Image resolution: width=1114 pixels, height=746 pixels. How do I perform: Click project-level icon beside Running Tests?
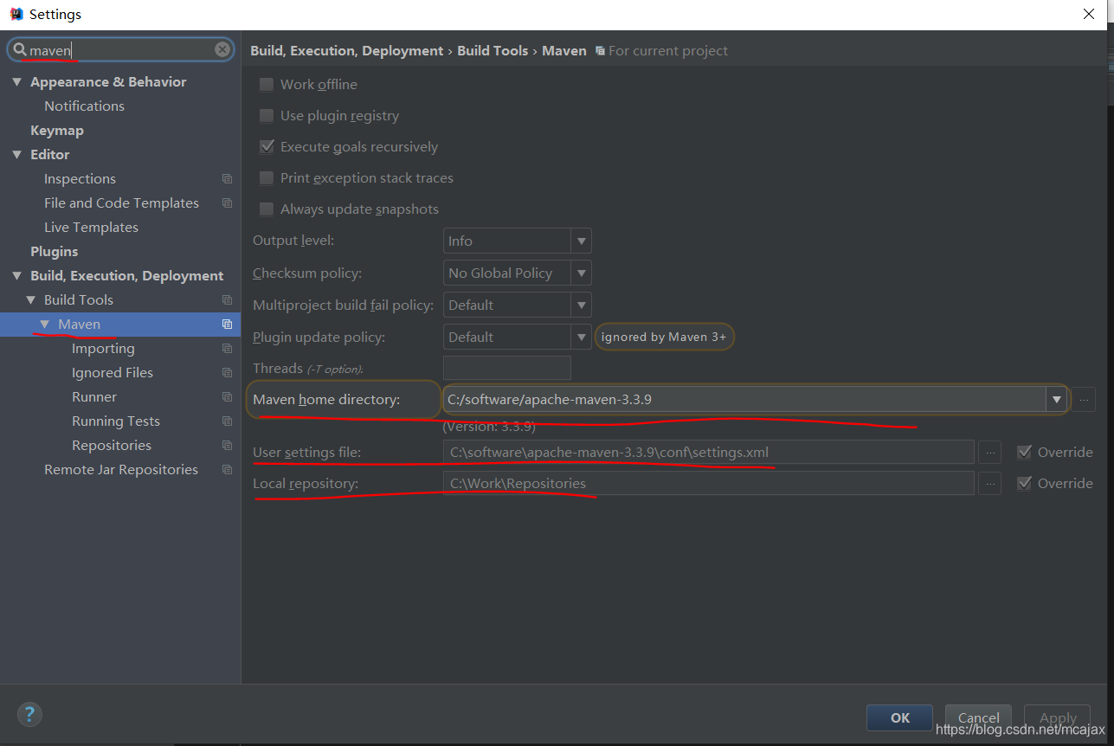pos(227,421)
